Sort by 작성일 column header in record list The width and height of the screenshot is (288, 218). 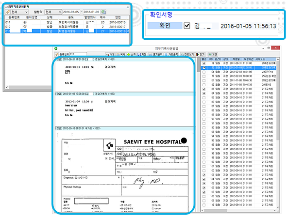[x=236, y=59]
